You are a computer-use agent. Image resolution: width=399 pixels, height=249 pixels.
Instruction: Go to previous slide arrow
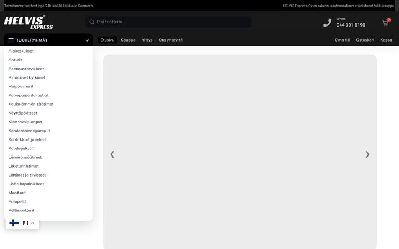coord(112,154)
